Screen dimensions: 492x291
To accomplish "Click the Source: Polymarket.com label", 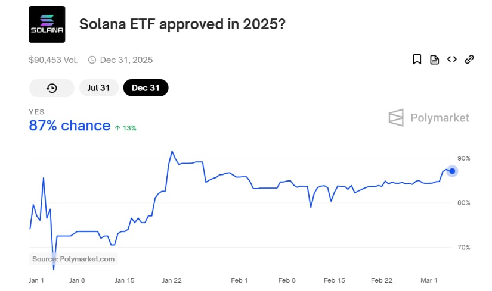I will [x=73, y=259].
